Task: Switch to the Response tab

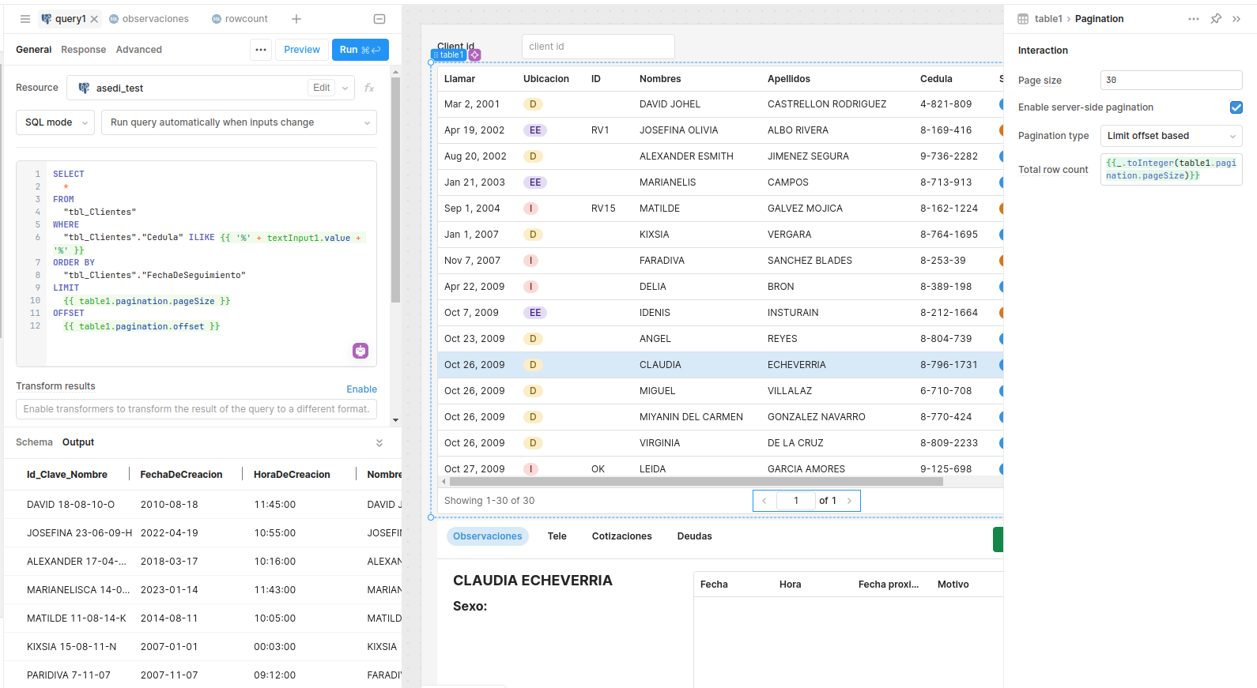Action: pos(83,50)
